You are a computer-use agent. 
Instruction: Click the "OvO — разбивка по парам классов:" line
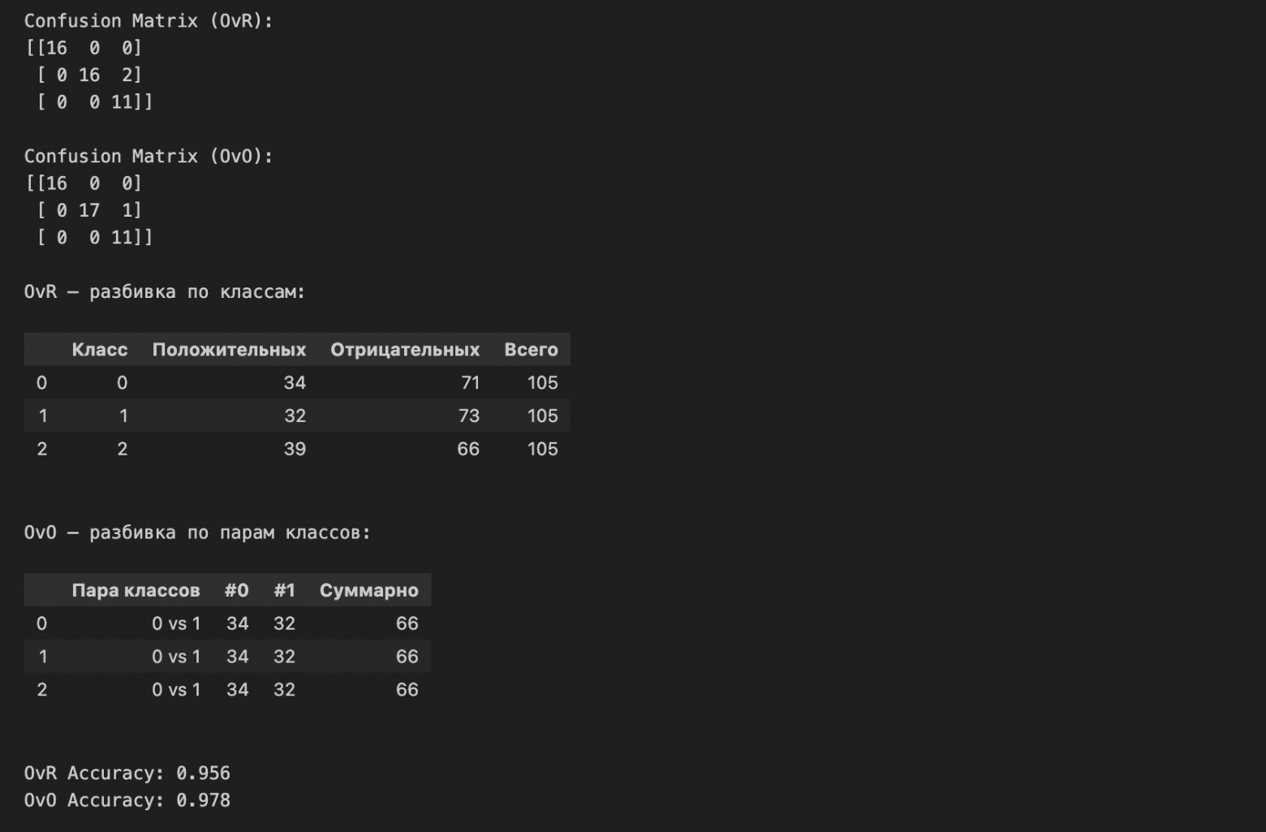tap(196, 532)
